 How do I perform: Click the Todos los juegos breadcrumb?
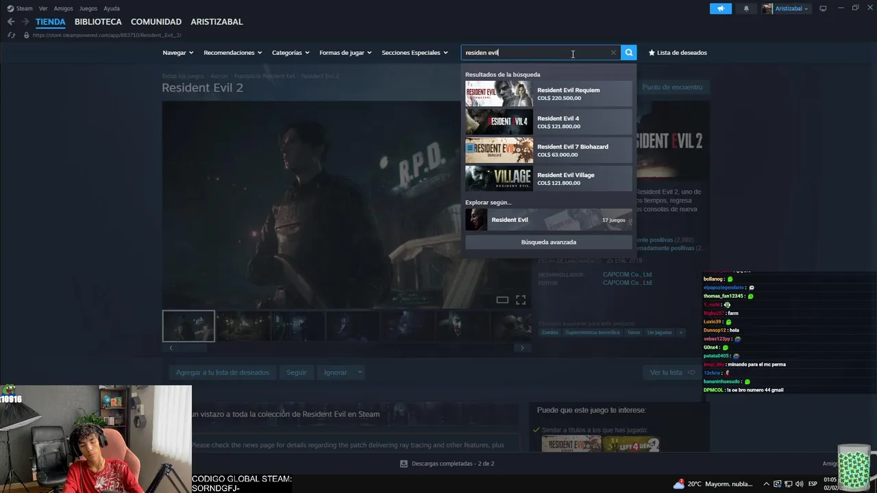click(182, 76)
